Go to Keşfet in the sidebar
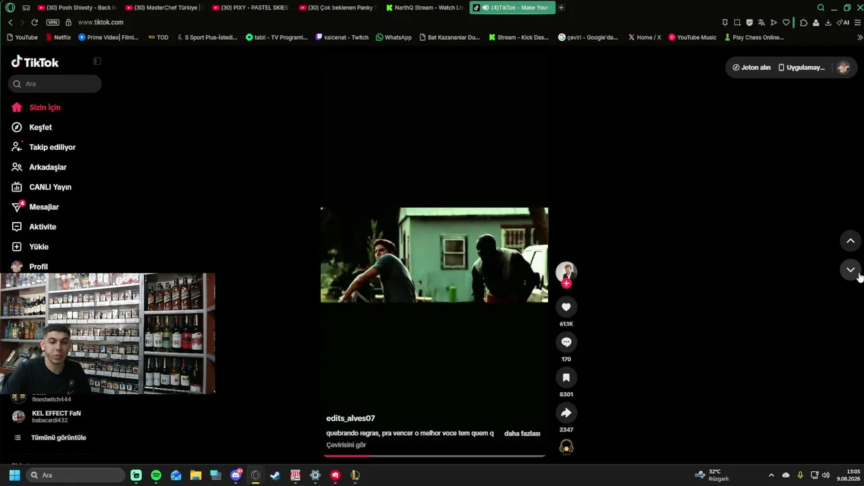Viewport: 864px width, 486px height. 40,127
